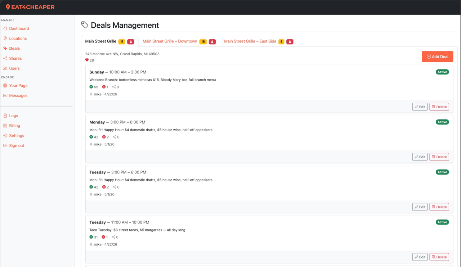Open the Main Street Grille tab
Image resolution: width=461 pixels, height=267 pixels.
coord(109,41)
